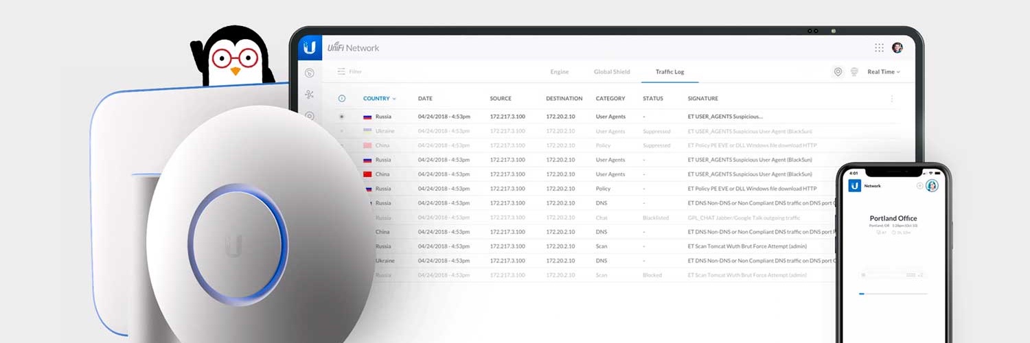Open the apps grid icon
The width and height of the screenshot is (1030, 343).
[879, 47]
